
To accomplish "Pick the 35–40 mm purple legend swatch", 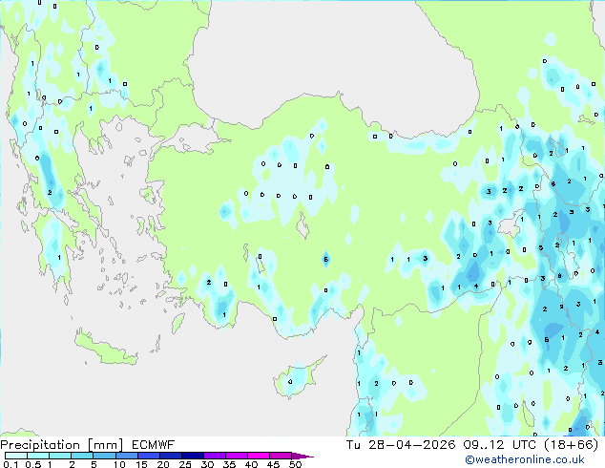I will [x=236, y=456].
